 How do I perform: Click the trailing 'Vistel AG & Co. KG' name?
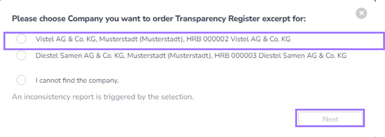(x=261, y=39)
